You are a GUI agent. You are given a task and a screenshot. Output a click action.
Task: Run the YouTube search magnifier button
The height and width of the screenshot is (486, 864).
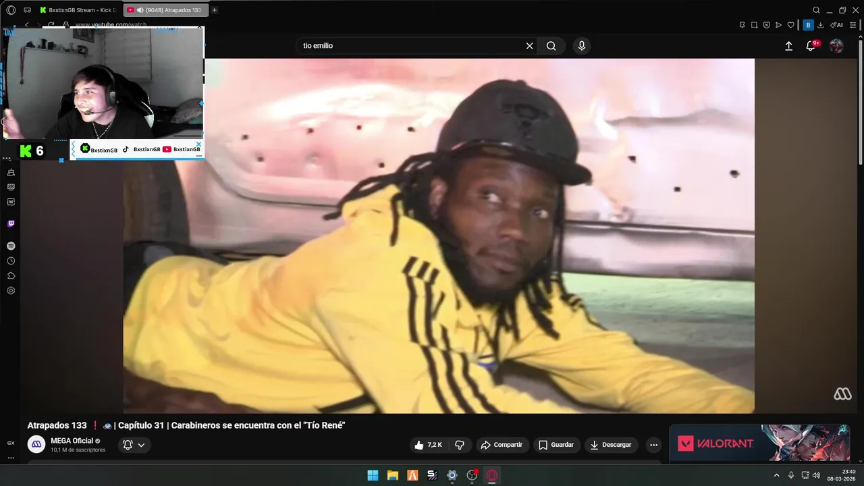[x=551, y=46]
